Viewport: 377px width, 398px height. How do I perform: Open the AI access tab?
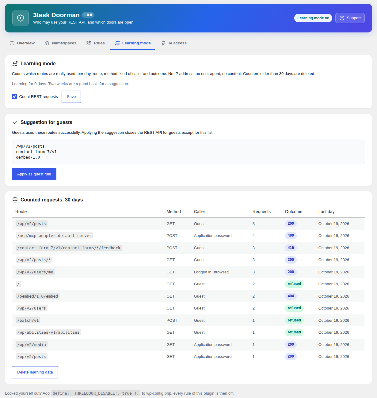[x=174, y=43]
